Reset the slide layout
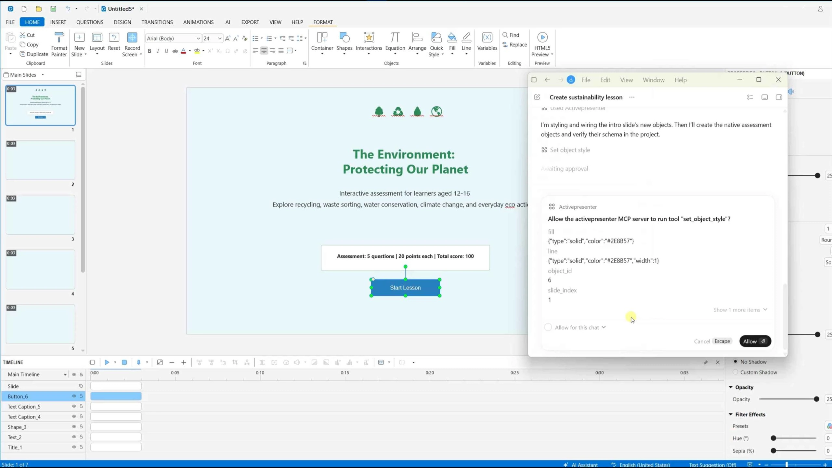Image resolution: width=832 pixels, height=468 pixels. point(114,42)
